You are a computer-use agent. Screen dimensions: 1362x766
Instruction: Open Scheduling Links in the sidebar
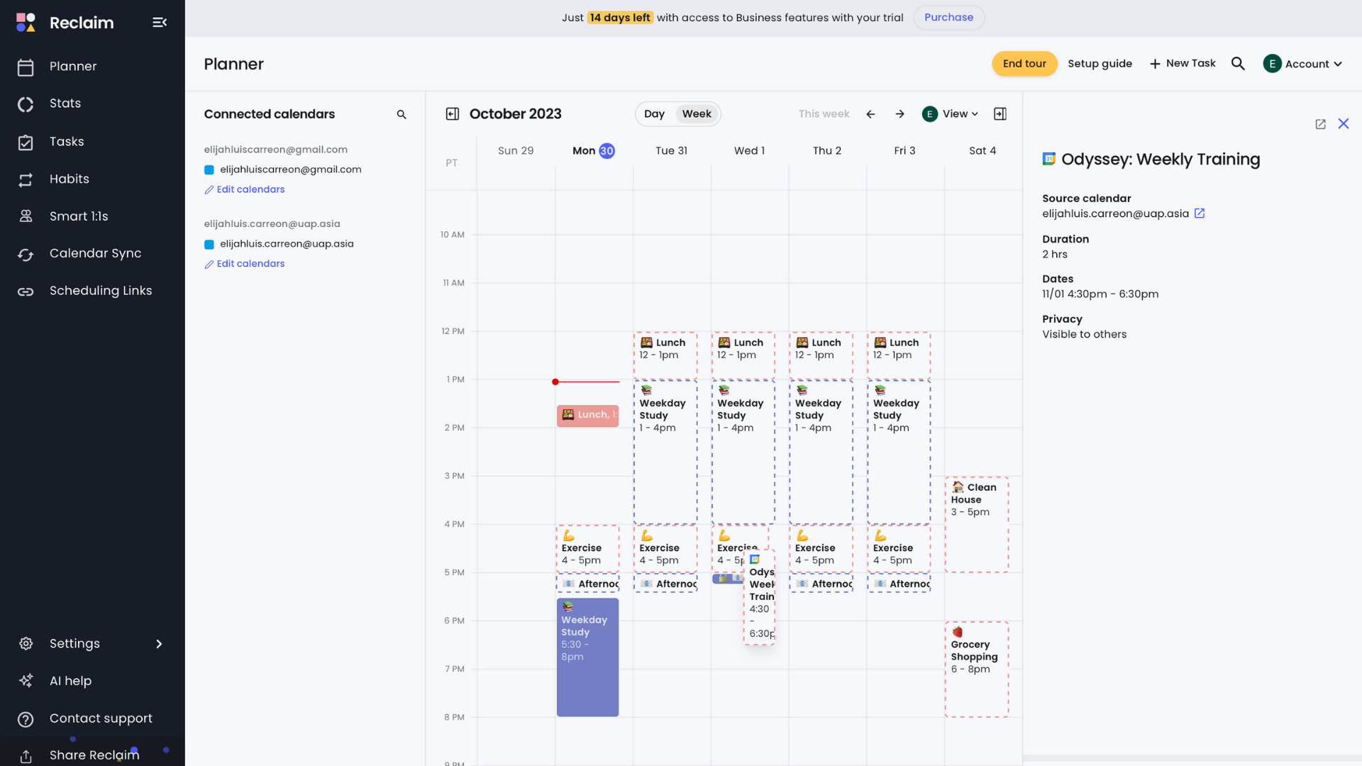(101, 291)
